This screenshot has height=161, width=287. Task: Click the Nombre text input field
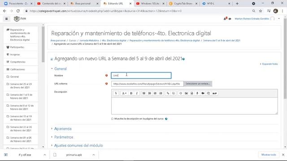pos(141,76)
